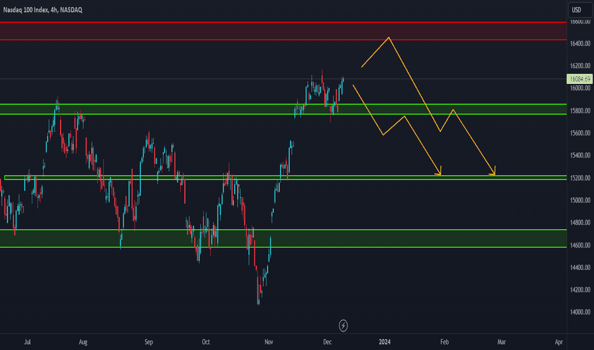Select the red resistance zone rectangle
The image size is (594, 350).
pyautogui.click(x=284, y=31)
